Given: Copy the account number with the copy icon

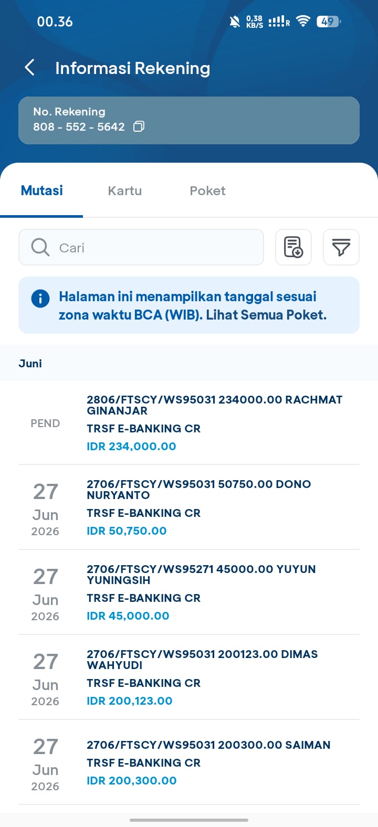Looking at the screenshot, I should (139, 126).
